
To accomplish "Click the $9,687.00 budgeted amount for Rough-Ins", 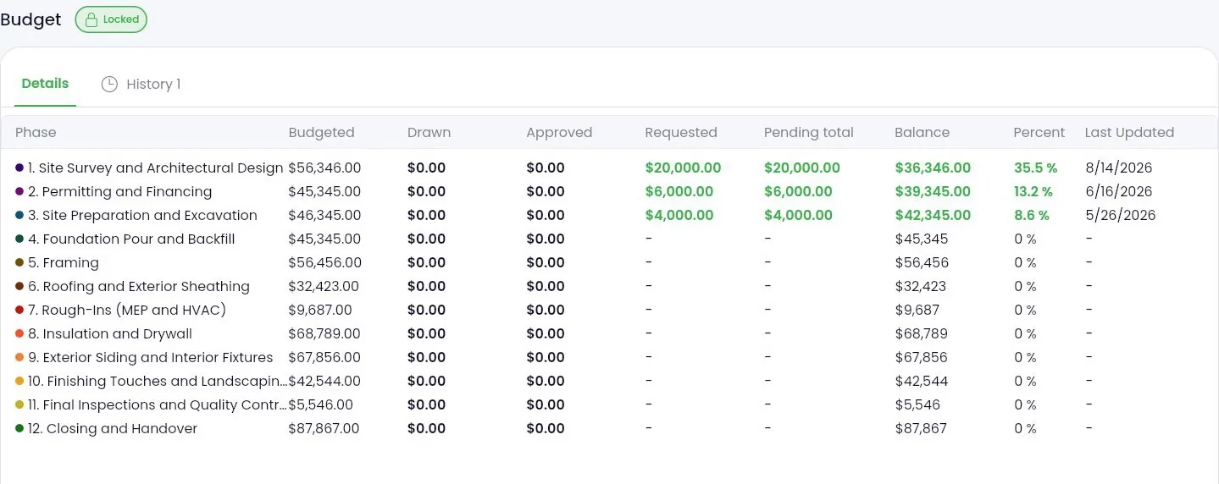I will 320,310.
